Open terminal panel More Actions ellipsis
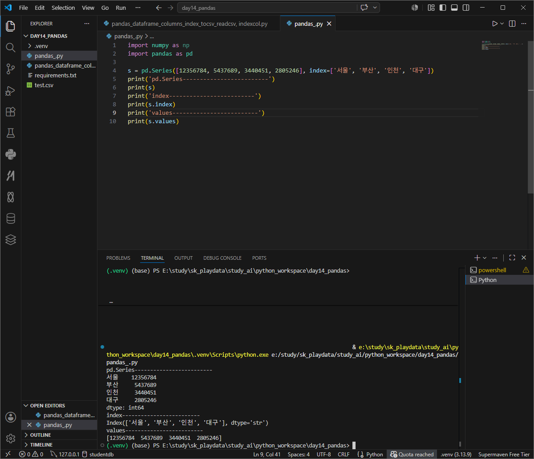Screen dimensions: 534x459 (x=495, y=258)
